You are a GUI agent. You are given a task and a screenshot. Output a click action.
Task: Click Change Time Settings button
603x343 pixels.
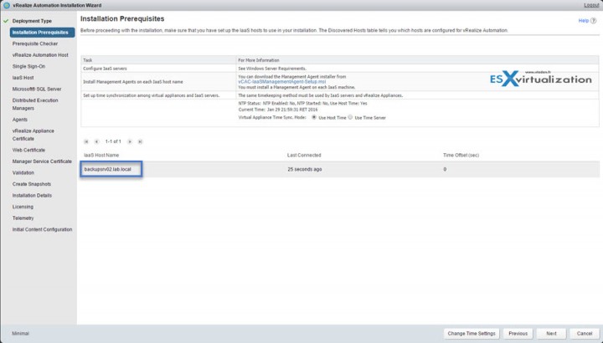click(472, 334)
